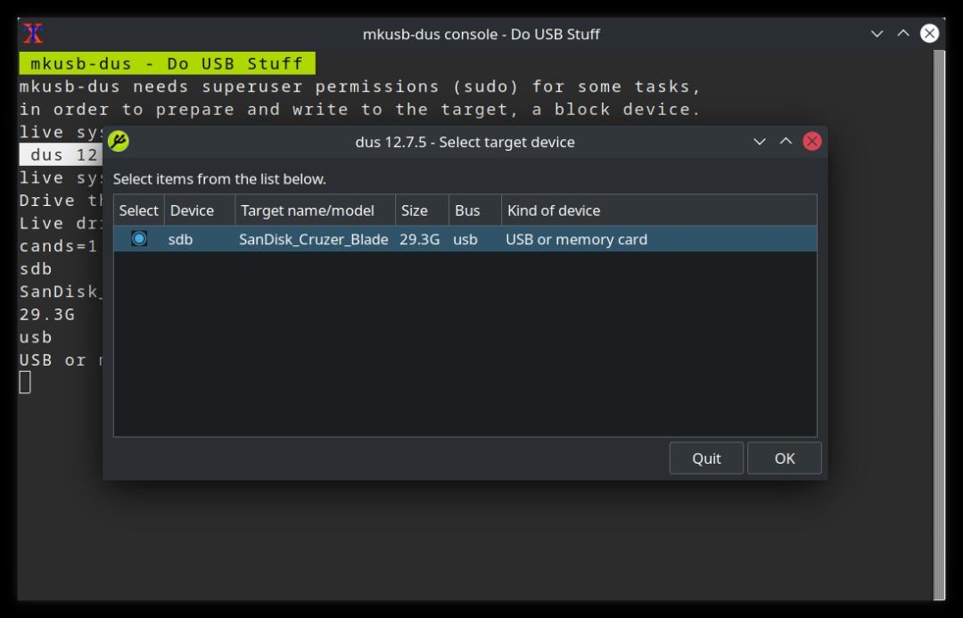Click the Quit button
This screenshot has width=963, height=618.
point(706,458)
